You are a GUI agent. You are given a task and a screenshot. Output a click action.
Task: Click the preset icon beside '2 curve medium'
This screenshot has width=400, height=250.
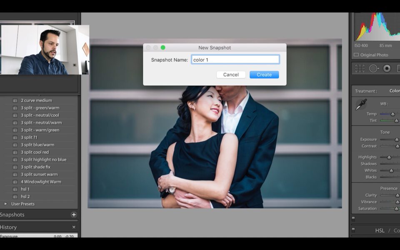click(15, 100)
